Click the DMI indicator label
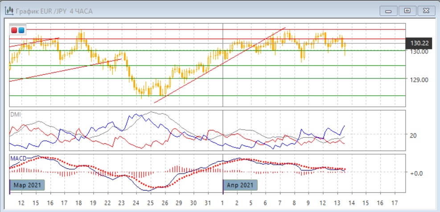 (15, 114)
